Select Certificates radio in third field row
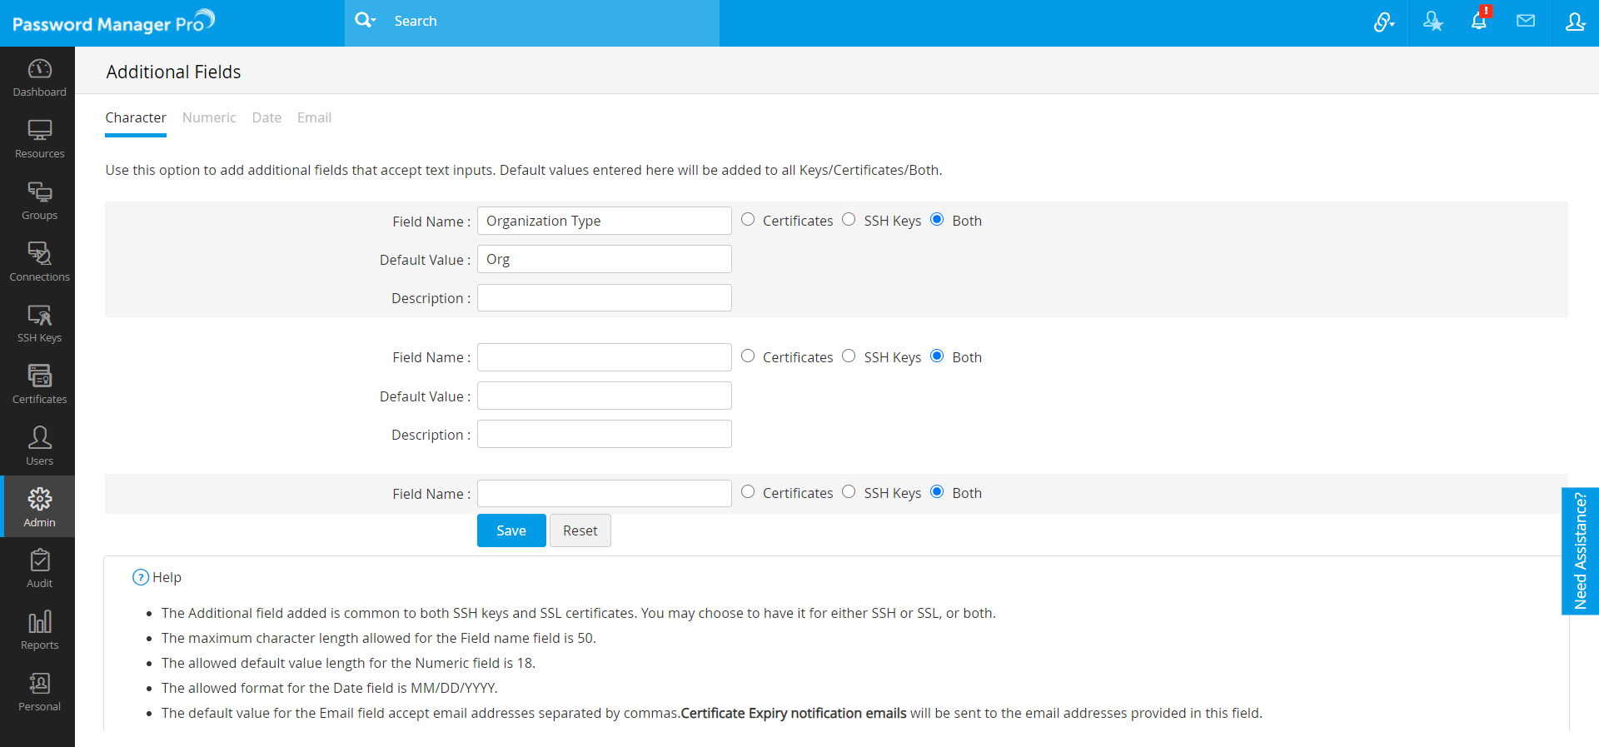 (x=748, y=492)
